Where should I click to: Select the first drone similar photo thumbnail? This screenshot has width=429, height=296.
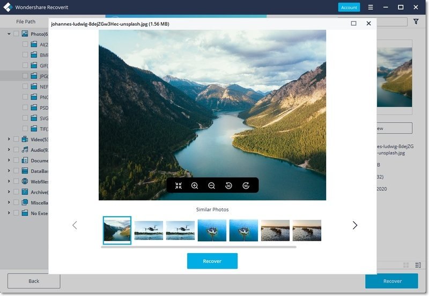(x=149, y=230)
